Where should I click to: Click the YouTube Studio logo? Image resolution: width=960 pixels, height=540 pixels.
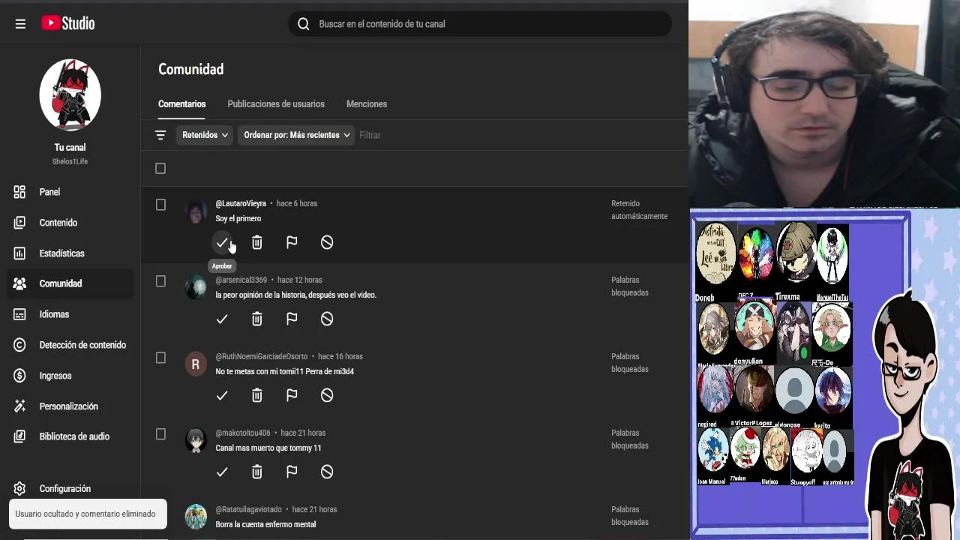coord(67,23)
